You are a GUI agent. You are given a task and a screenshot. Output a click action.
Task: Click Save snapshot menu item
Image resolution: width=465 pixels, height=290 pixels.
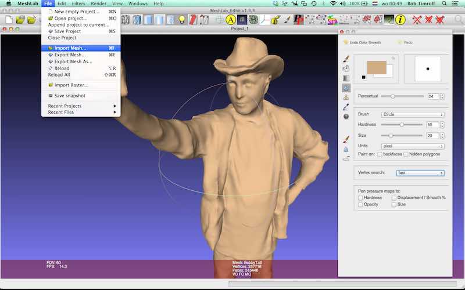(x=69, y=96)
